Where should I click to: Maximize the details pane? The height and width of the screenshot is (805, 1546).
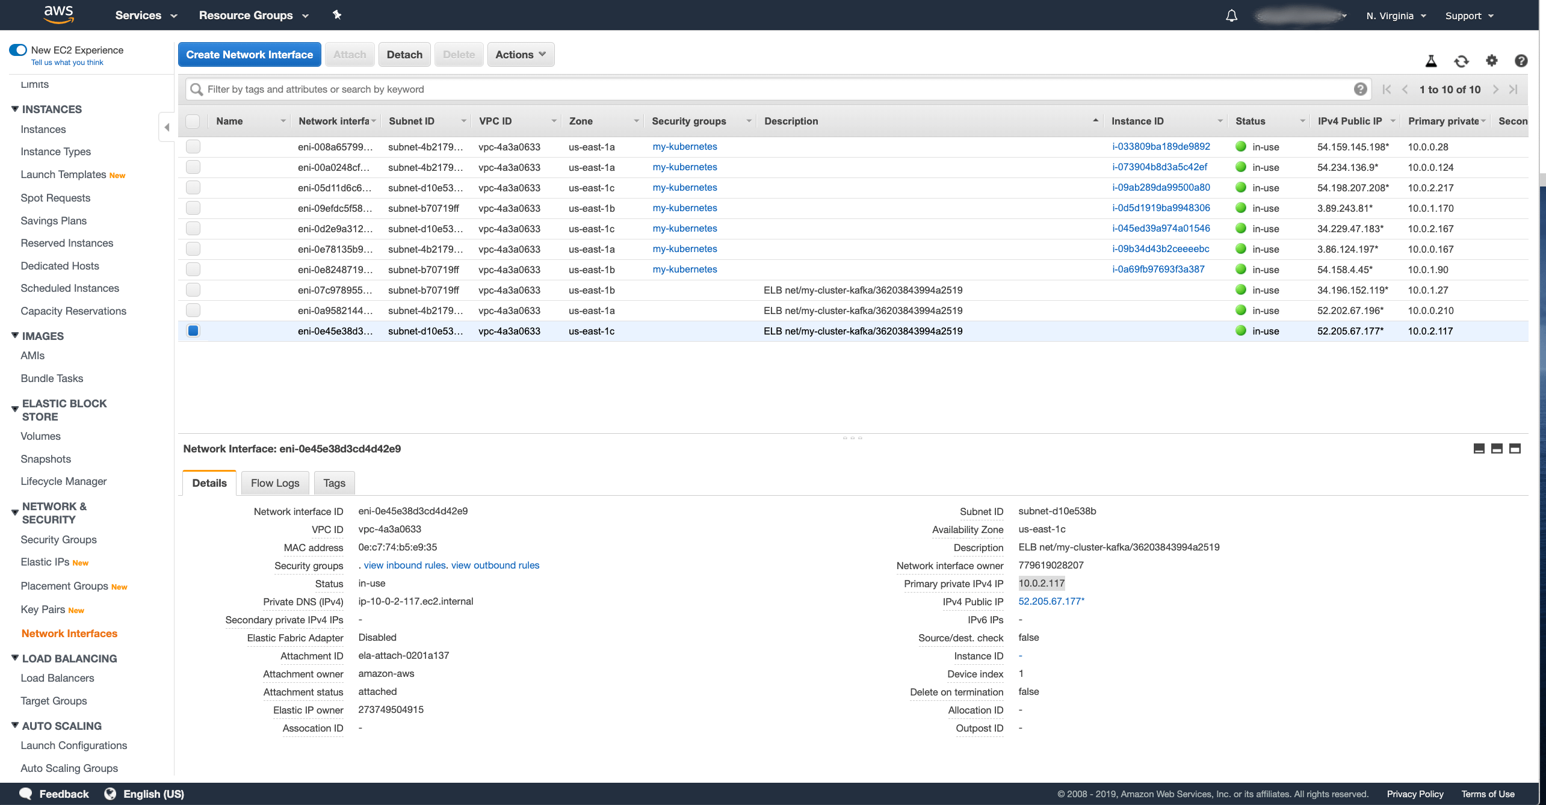pos(1515,449)
